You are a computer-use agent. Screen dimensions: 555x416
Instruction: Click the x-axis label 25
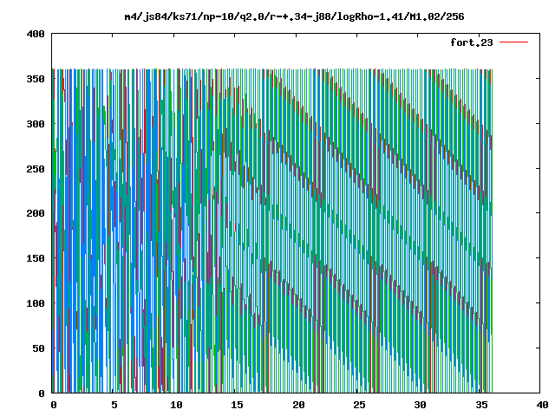(x=359, y=405)
